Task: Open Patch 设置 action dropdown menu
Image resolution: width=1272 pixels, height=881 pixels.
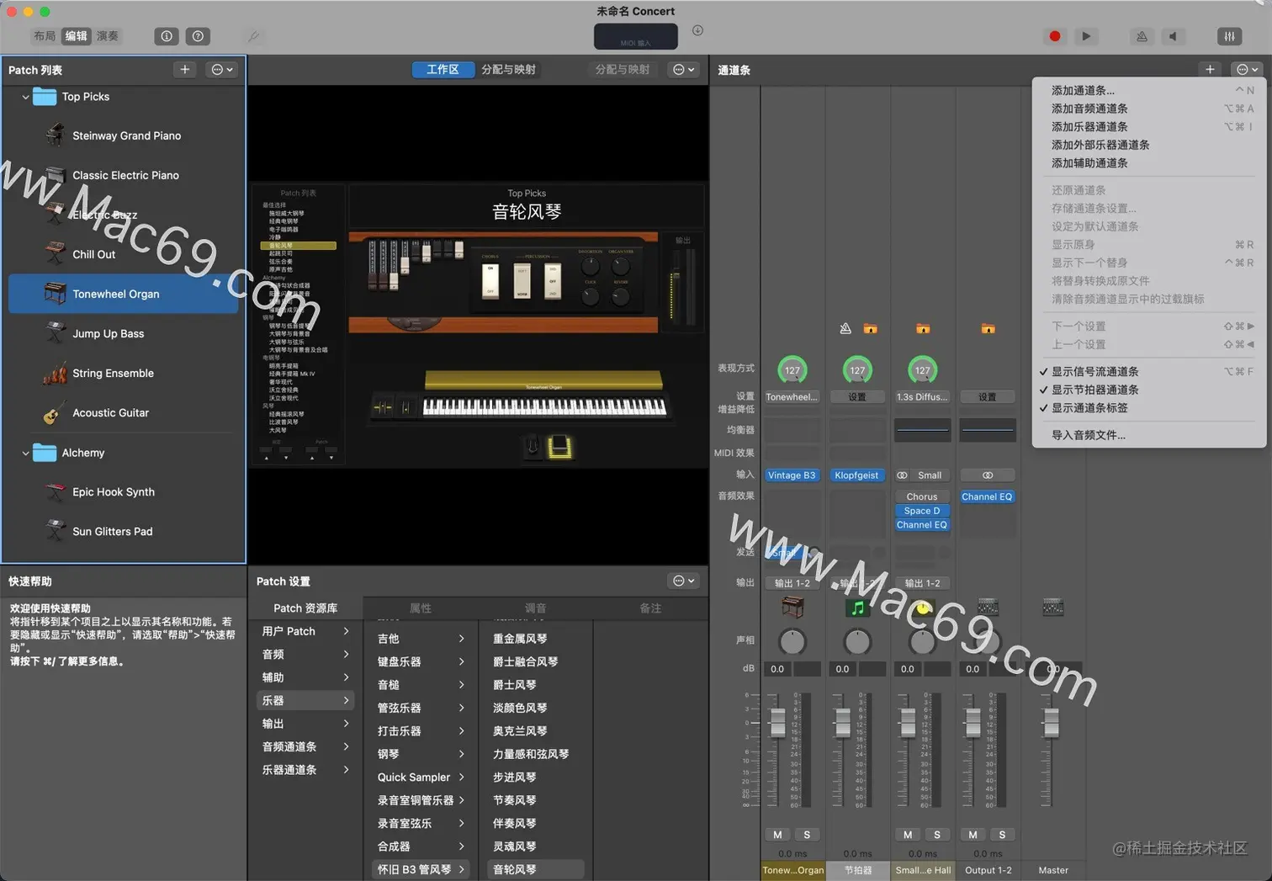Action: pyautogui.click(x=683, y=581)
